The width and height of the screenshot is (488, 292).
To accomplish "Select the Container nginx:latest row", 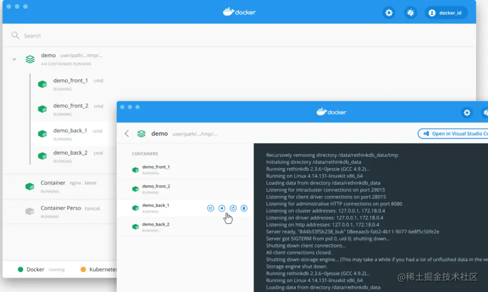I will (x=60, y=186).
